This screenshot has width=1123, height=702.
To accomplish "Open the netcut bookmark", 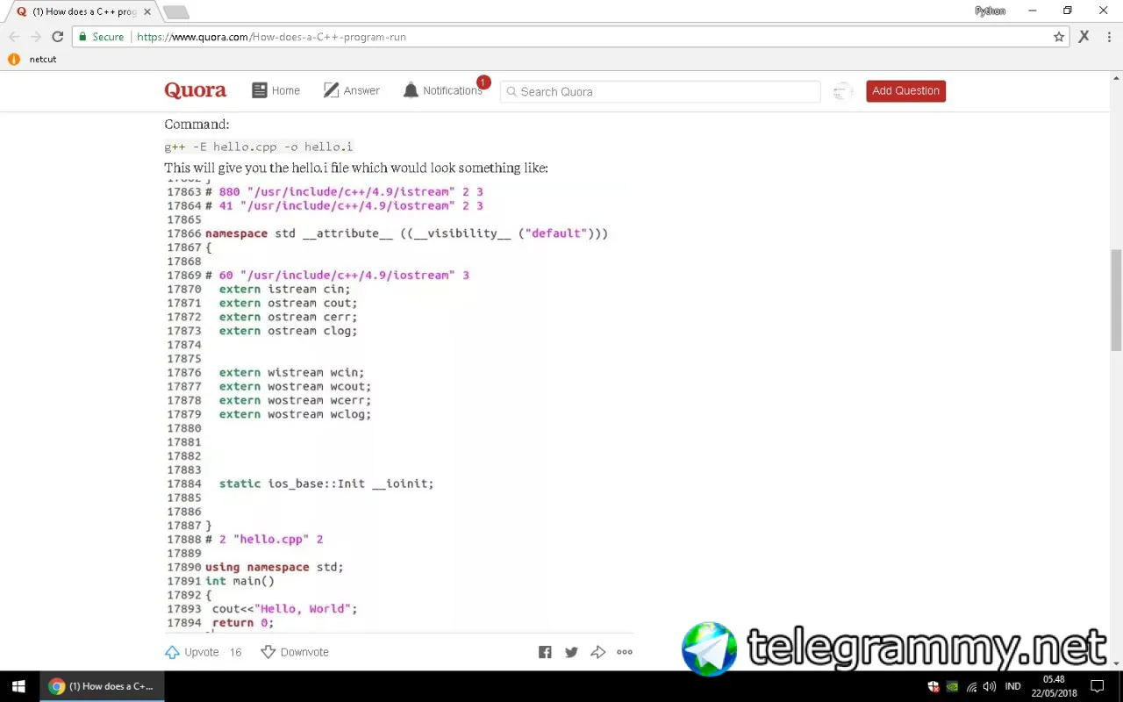I will point(32,60).
